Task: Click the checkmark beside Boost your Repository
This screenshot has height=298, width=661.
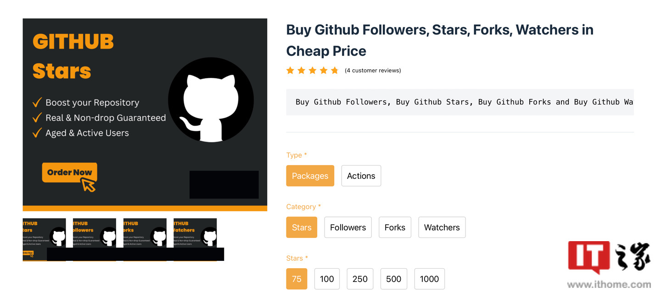Action: tap(37, 102)
